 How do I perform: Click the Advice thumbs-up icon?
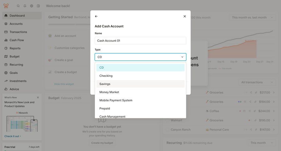pyautogui.click(x=6, y=89)
